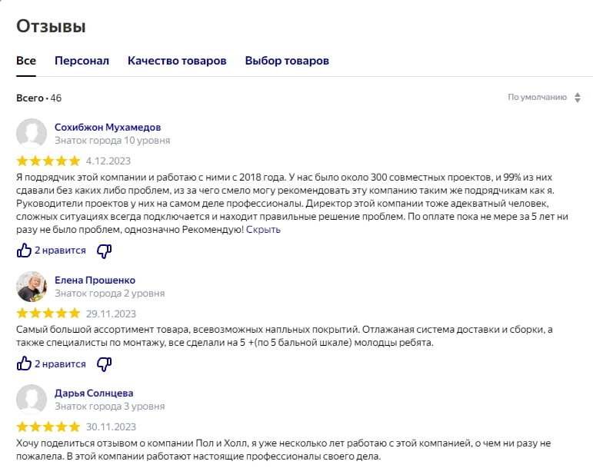The width and height of the screenshot is (593, 468).
Task: Open Сохибжон Мухамедов's profile name link
Action: click(x=108, y=127)
